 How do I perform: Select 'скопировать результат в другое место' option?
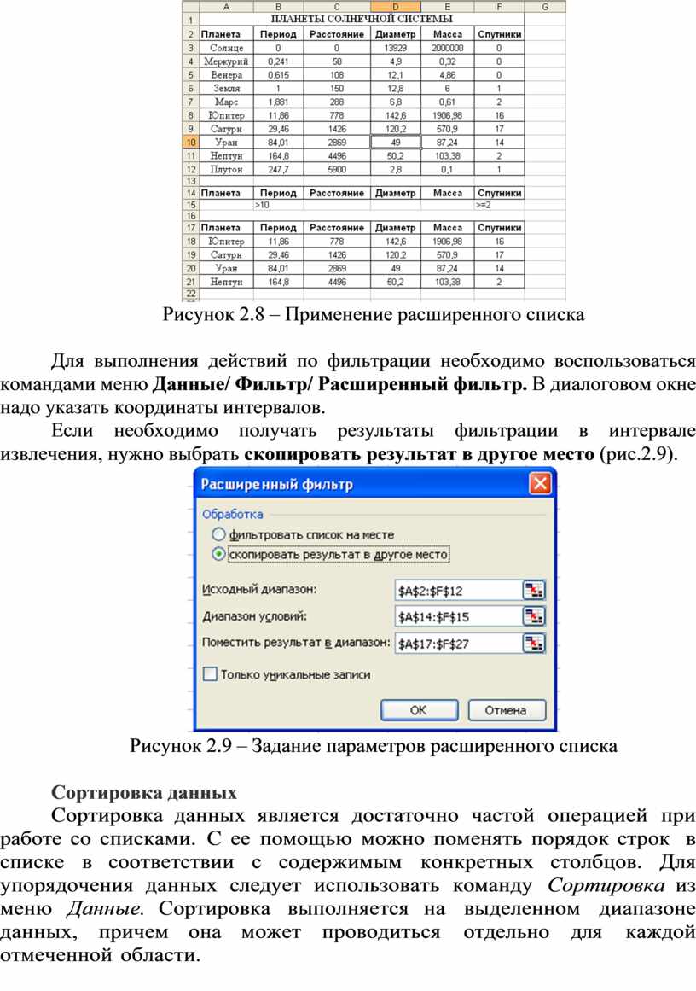pyautogui.click(x=219, y=554)
